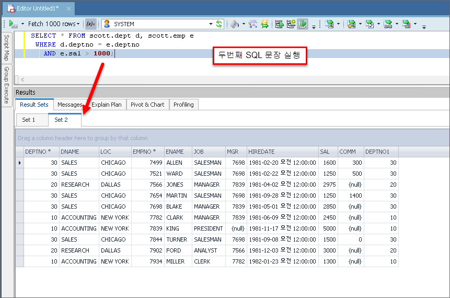
Task: Click the green refresh connection icon
Action: point(220,24)
